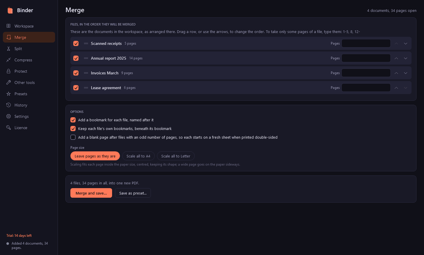The image size is (424, 255).
Task: Disable bookmark for each file option
Action: (73, 120)
